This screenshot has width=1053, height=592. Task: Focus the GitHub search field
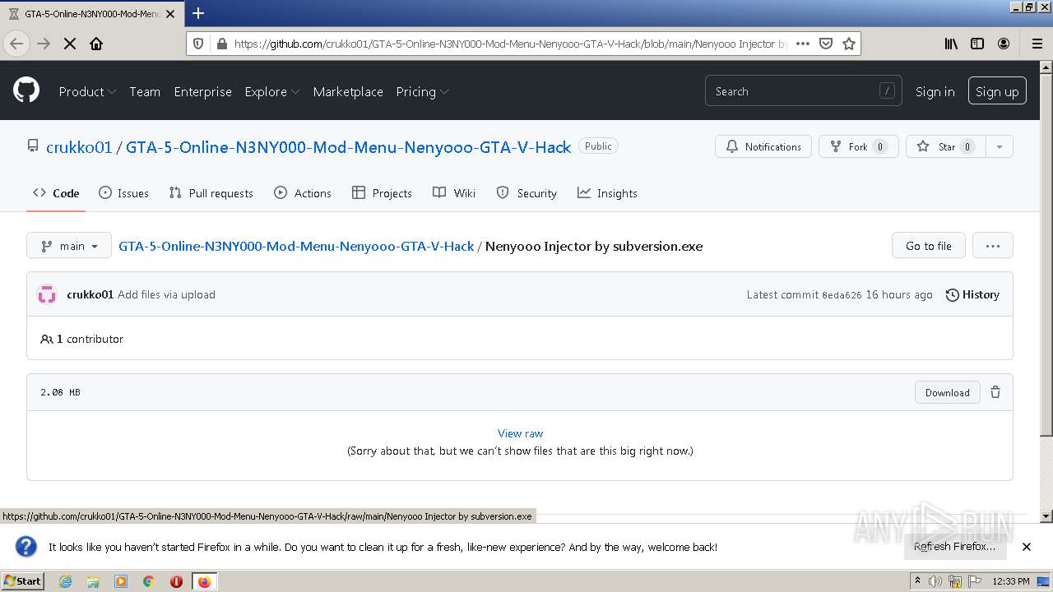[803, 91]
